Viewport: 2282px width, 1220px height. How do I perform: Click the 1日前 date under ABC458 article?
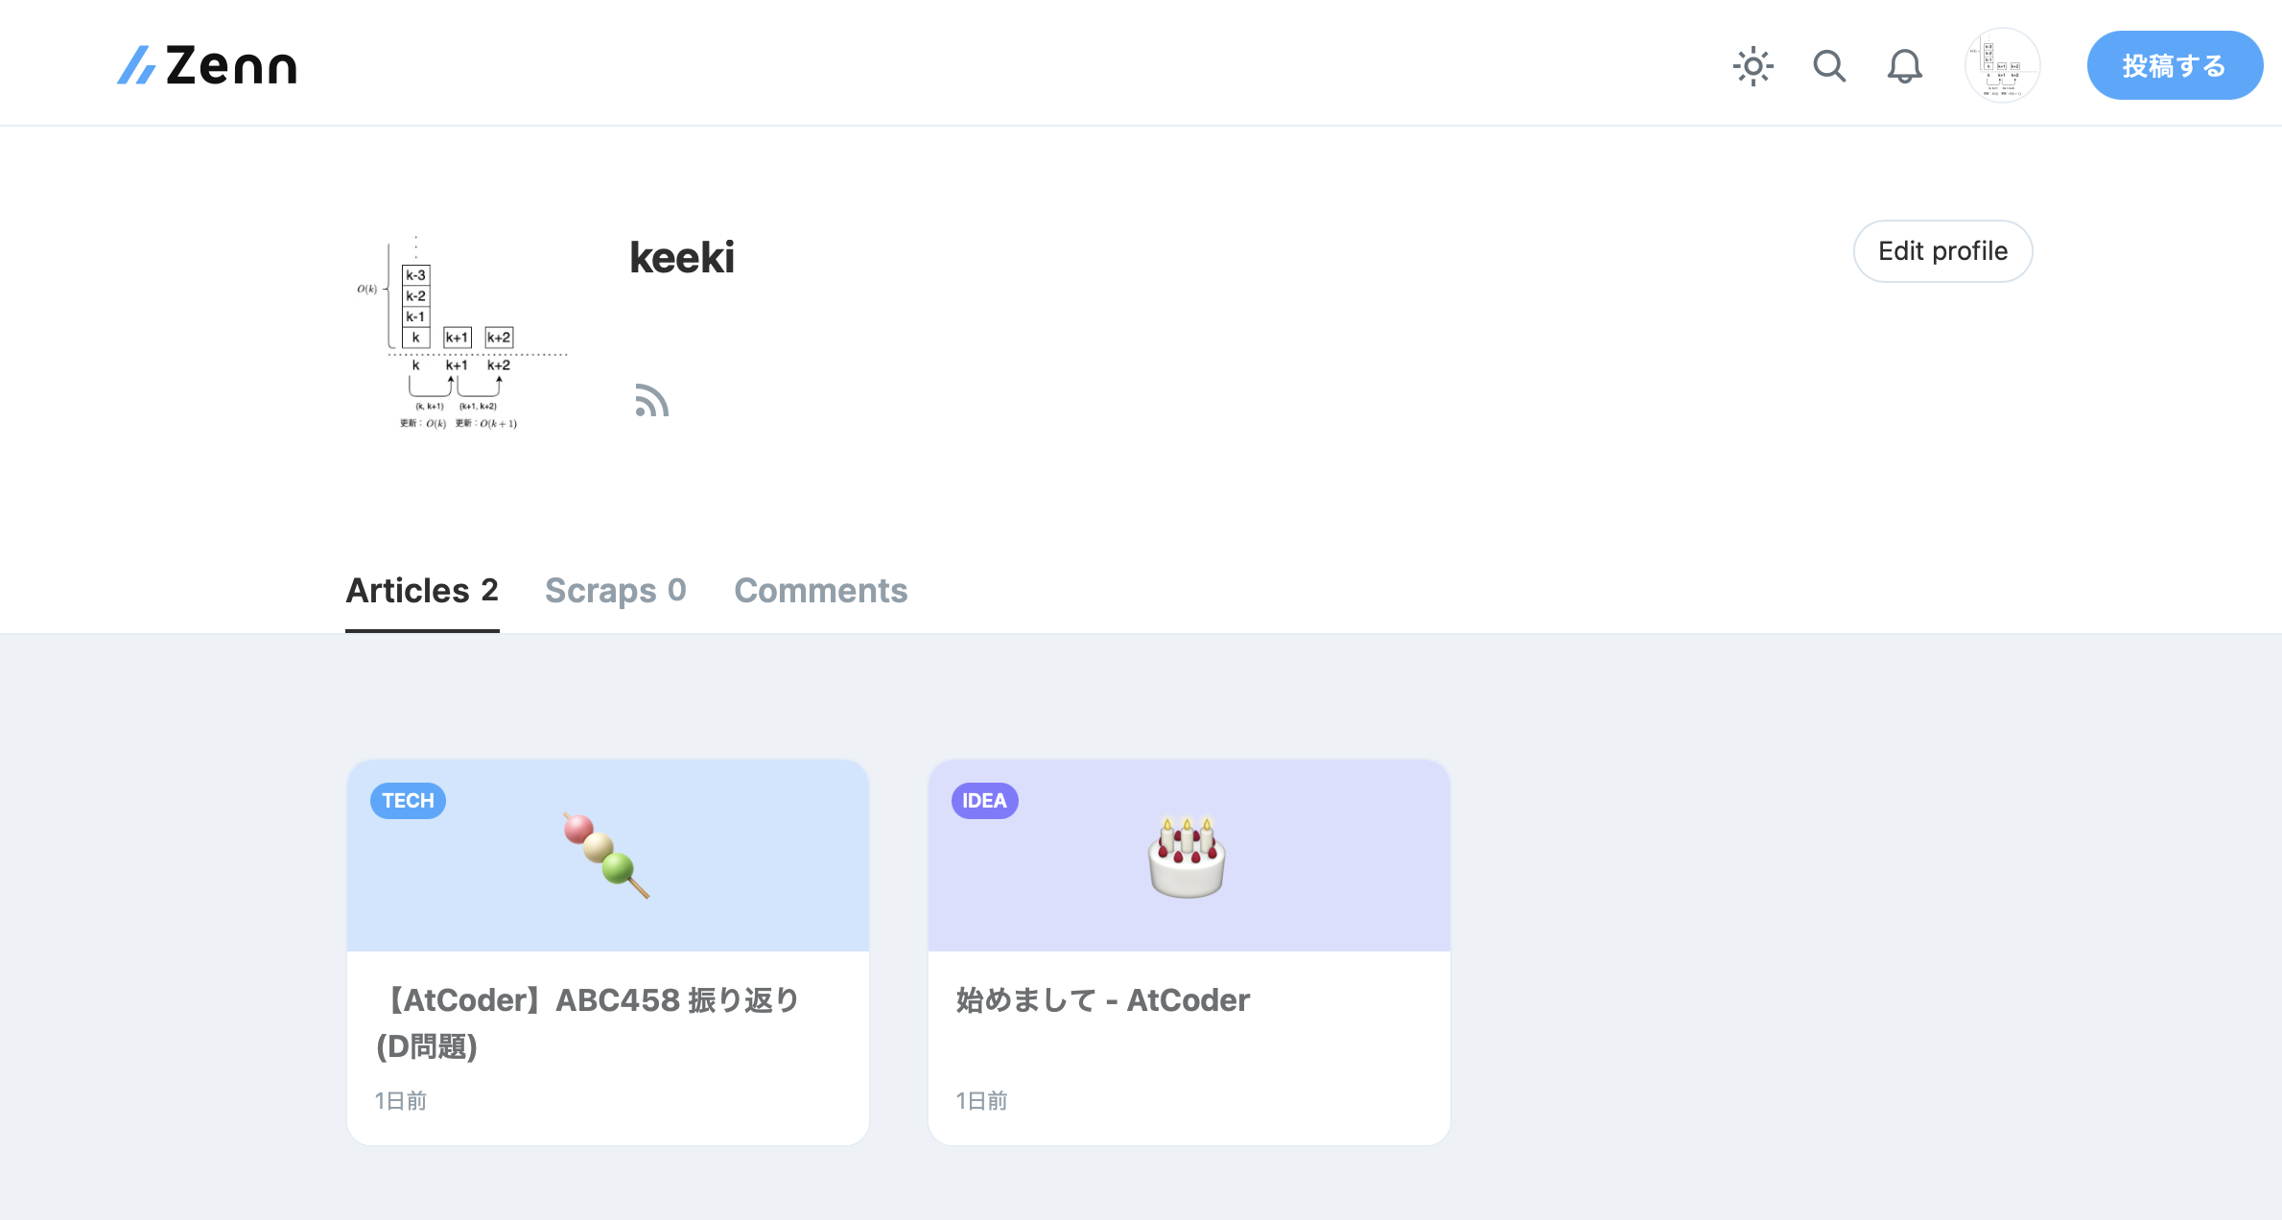401,1101
